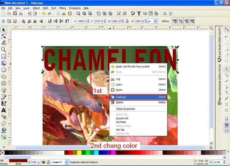Screen dimensions: 230x166
Task: Pick the cyan palette swatch
Action: pos(96,153)
